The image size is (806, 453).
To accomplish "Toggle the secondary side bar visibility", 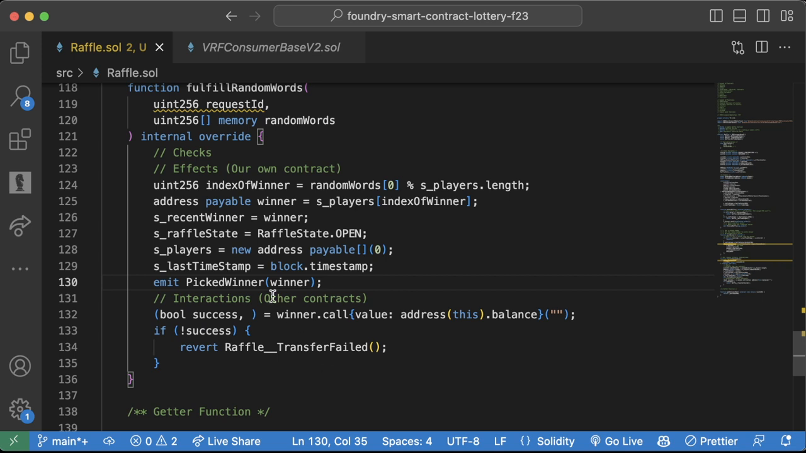I will point(763,16).
